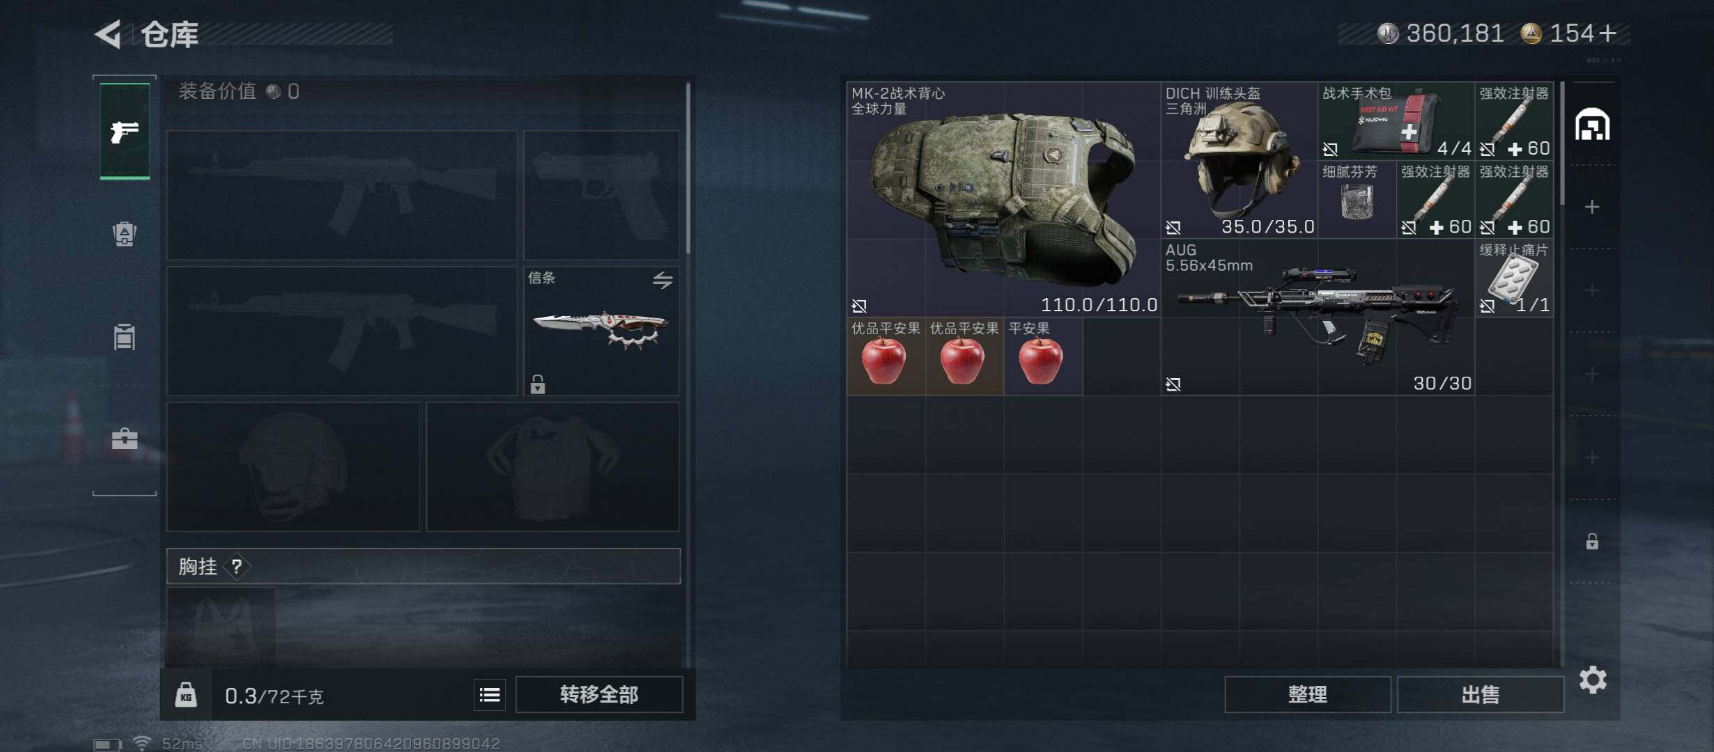Click the swap arrows icon on 信条 knife slot

click(x=663, y=280)
